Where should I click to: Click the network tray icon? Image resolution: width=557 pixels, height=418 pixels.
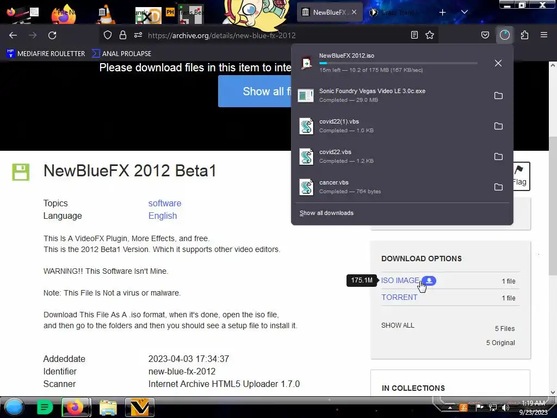493,408
